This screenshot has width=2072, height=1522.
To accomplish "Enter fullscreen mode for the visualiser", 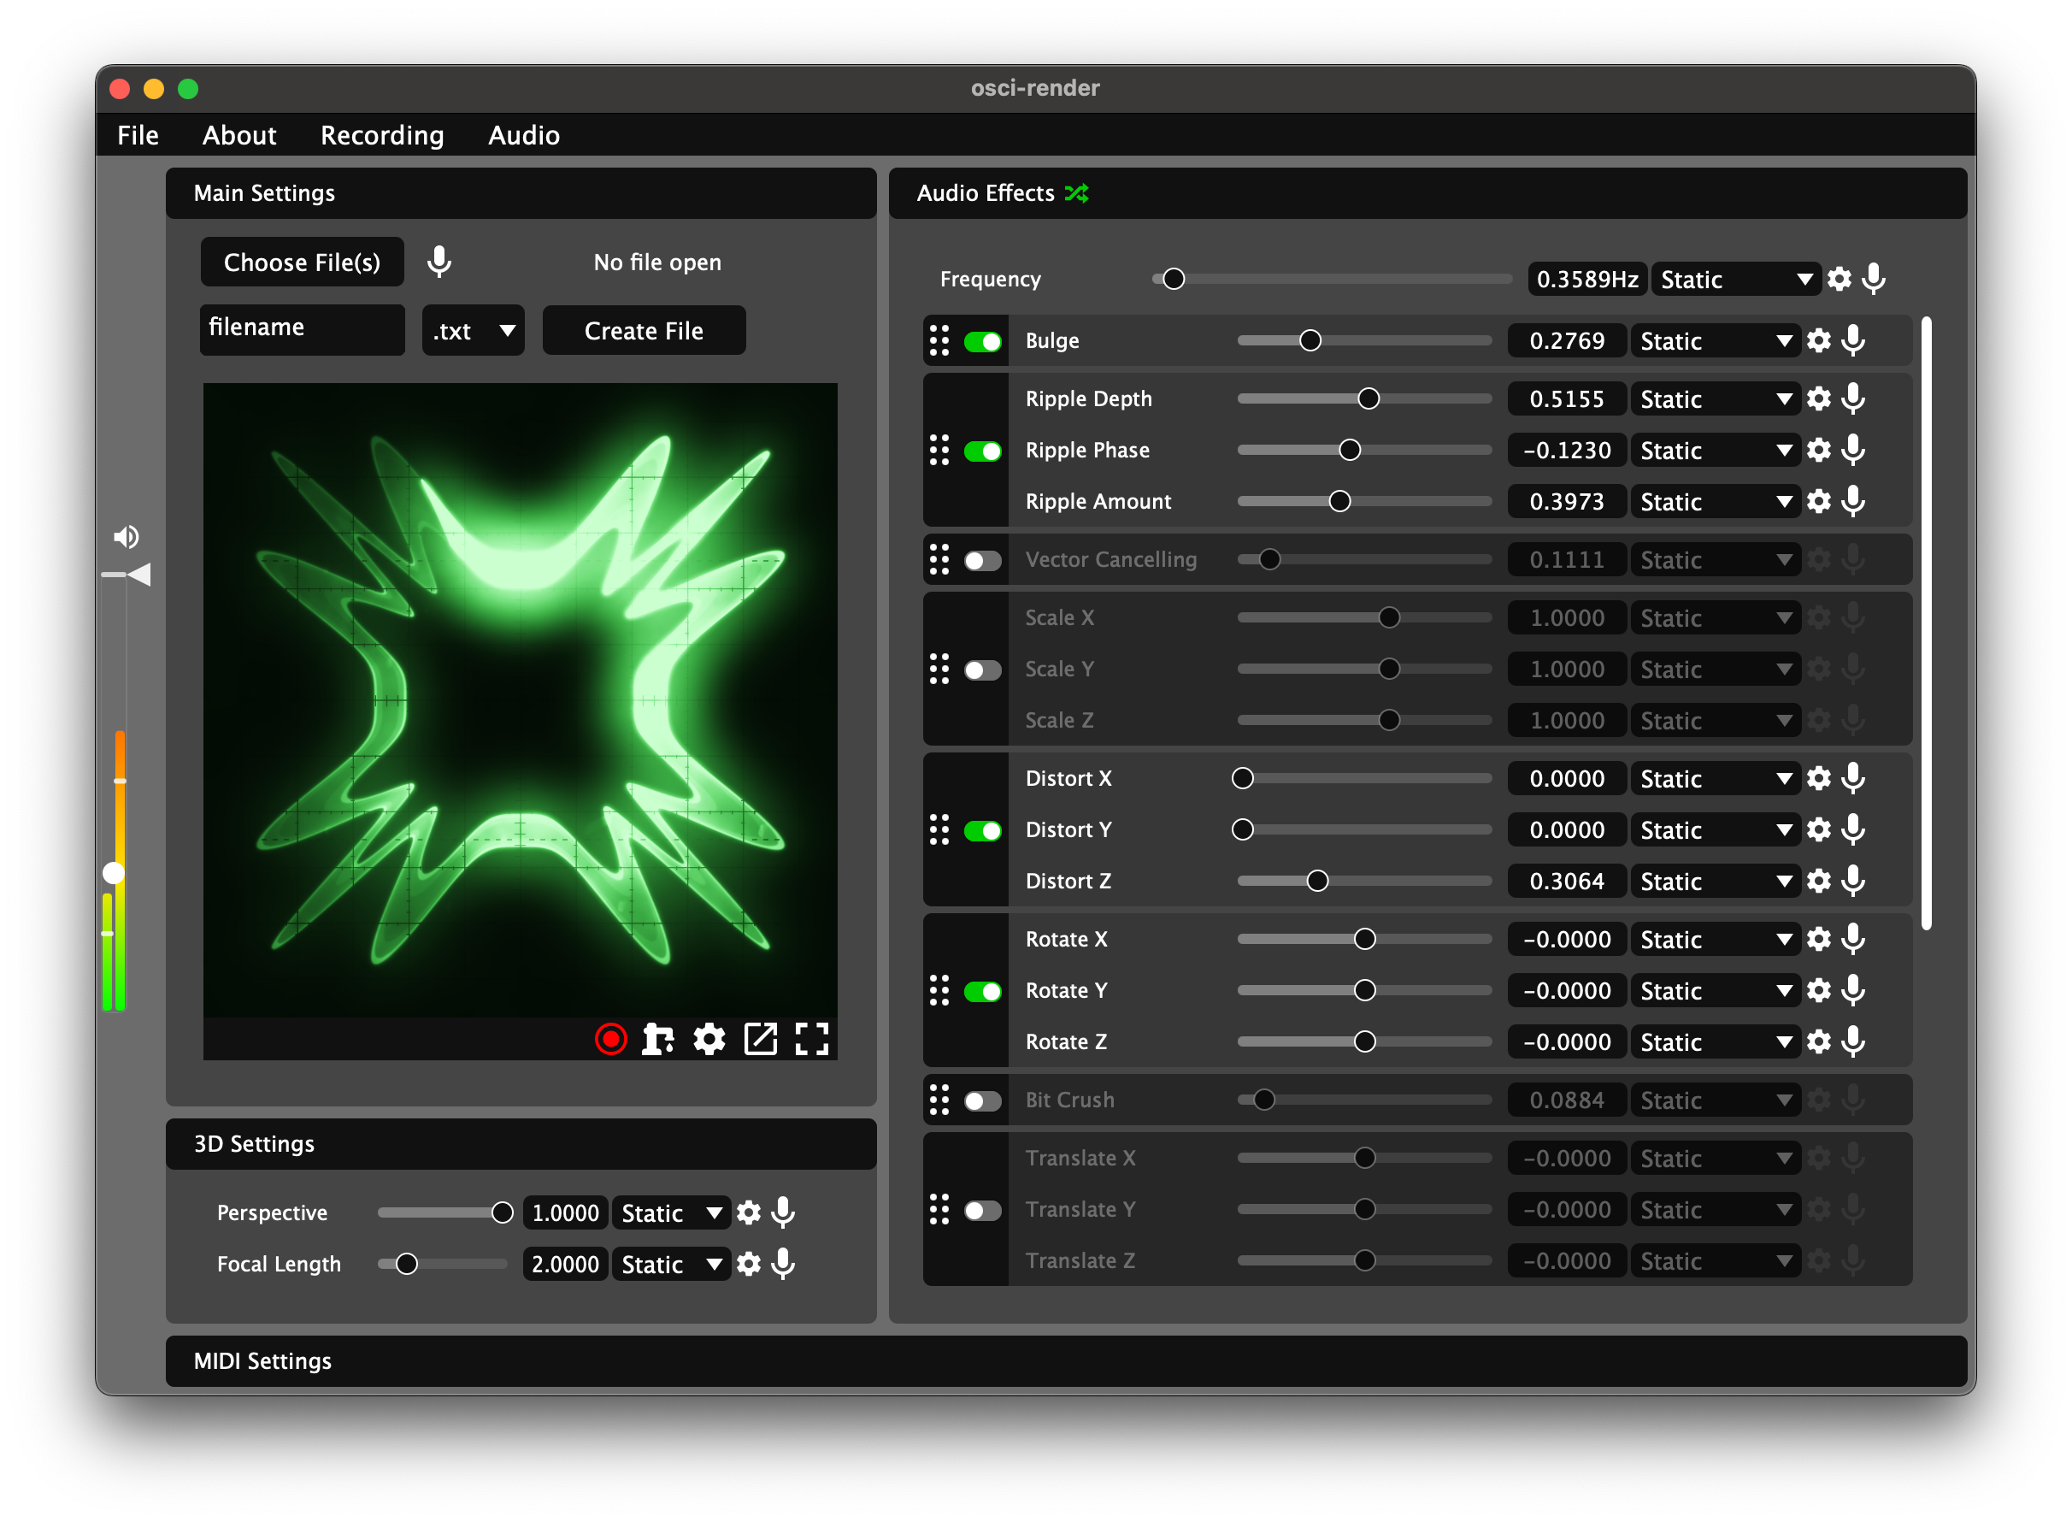I will [811, 1039].
